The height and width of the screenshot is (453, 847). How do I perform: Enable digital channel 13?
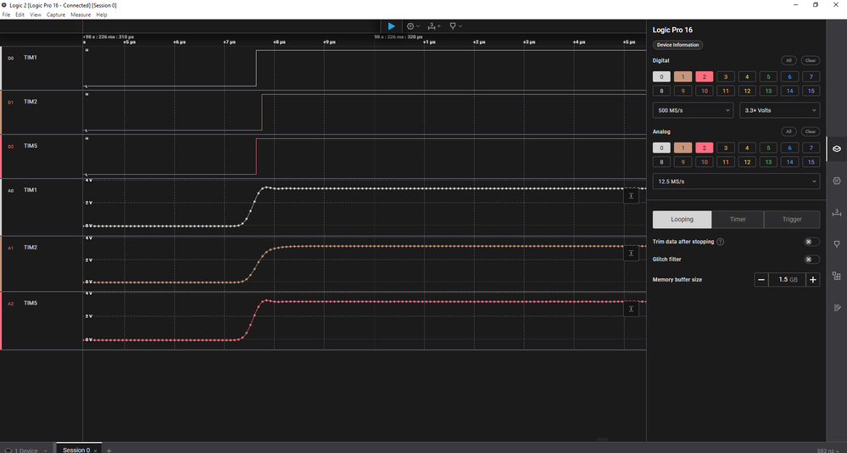pos(768,91)
